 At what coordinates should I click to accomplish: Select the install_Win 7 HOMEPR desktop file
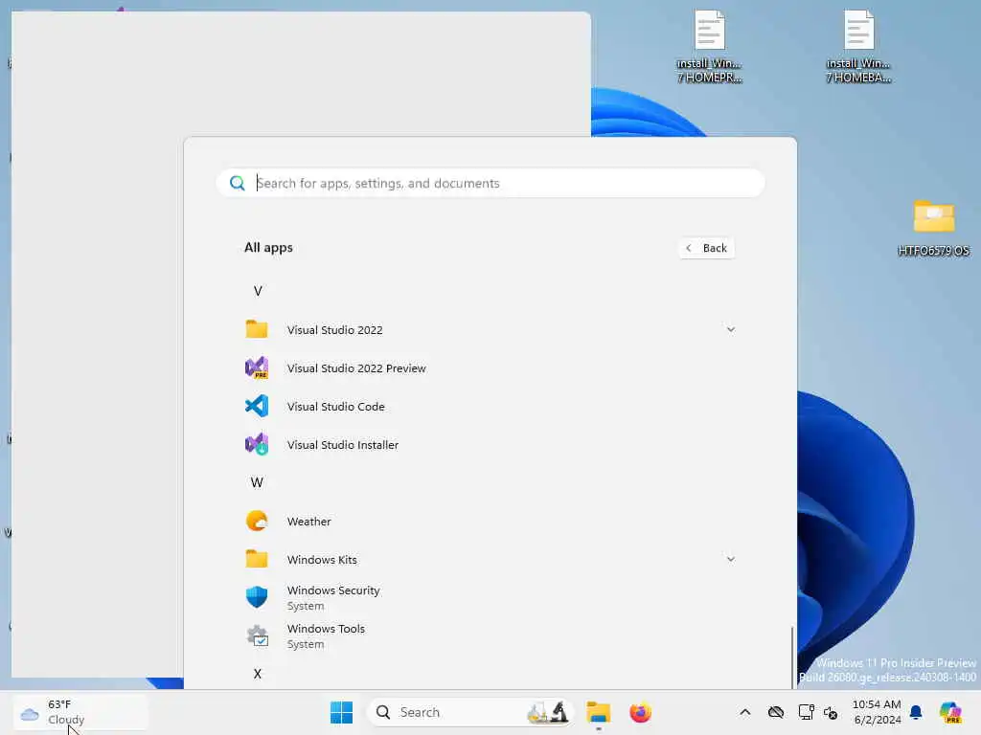tap(710, 47)
